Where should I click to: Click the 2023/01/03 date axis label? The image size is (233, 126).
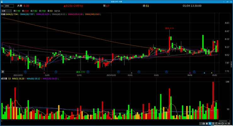point(111,75)
